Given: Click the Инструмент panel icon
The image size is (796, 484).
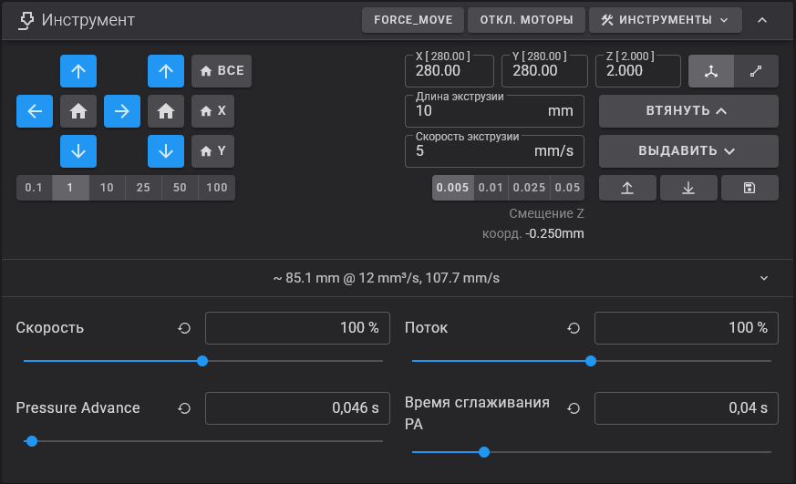Looking at the screenshot, I should pos(26,20).
